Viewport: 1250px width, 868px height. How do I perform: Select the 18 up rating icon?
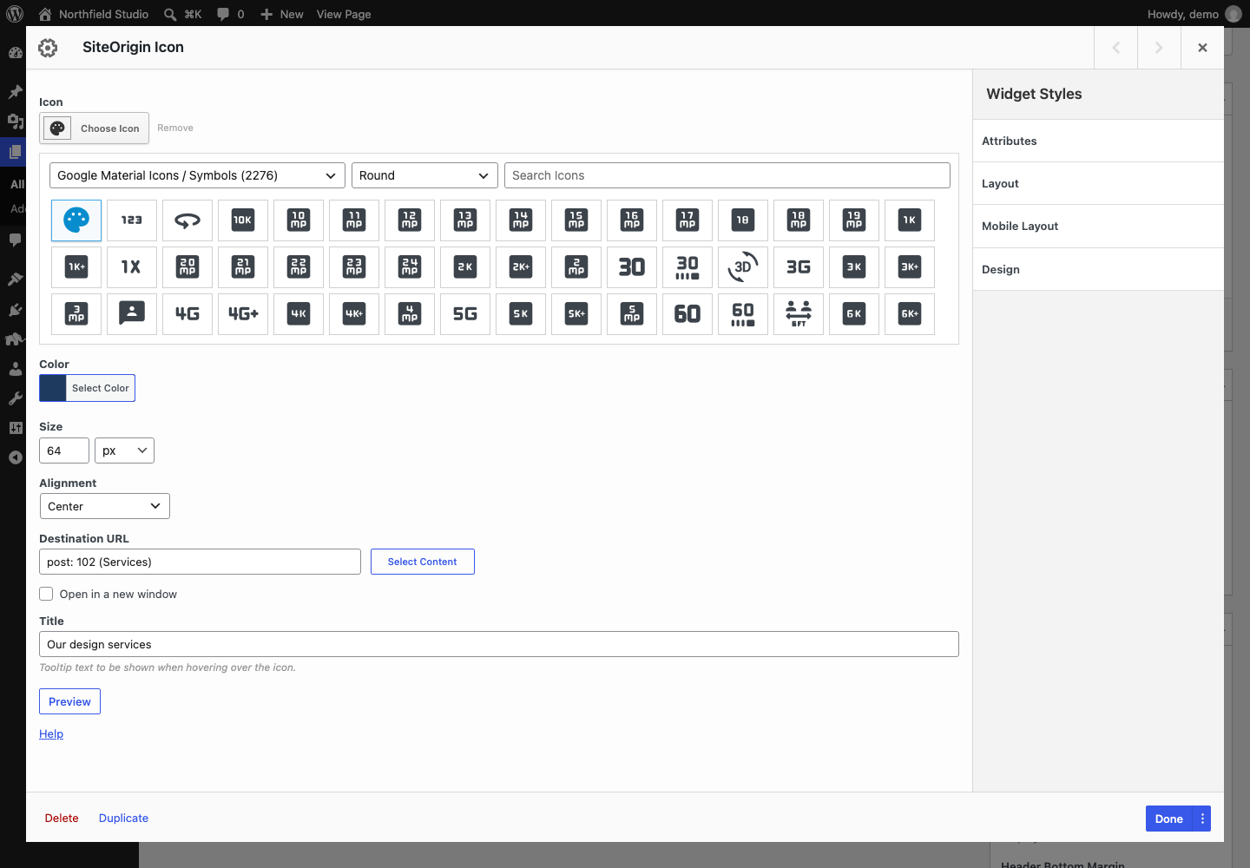click(743, 220)
